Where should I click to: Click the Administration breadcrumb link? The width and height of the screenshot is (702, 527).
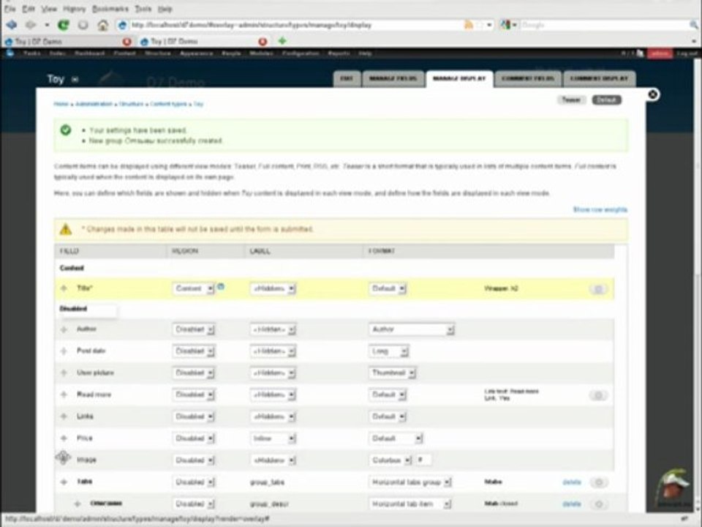tap(94, 103)
